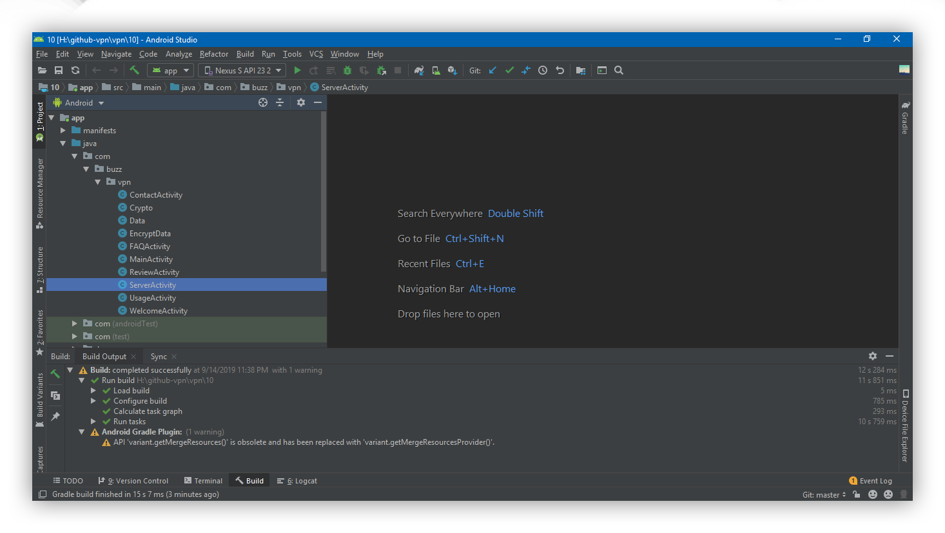945x533 pixels.
Task: Click the Git Revert undo arrow icon
Action: click(560, 70)
